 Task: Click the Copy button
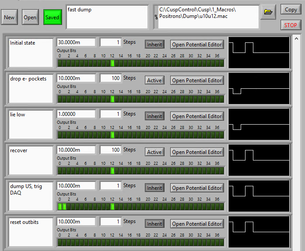click(291, 10)
